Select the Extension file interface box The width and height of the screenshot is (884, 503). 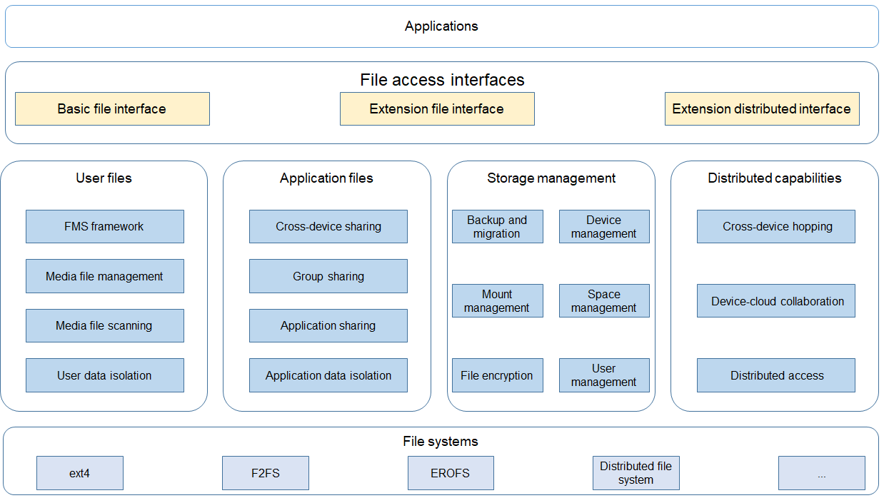437,109
